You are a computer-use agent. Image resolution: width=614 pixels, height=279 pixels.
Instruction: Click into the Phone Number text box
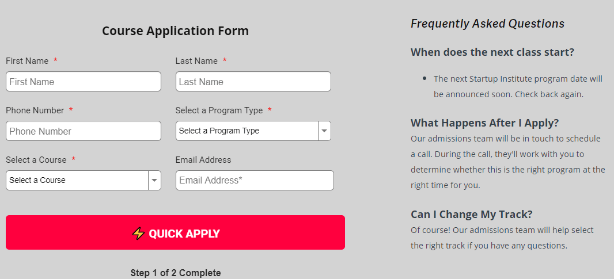coord(84,131)
